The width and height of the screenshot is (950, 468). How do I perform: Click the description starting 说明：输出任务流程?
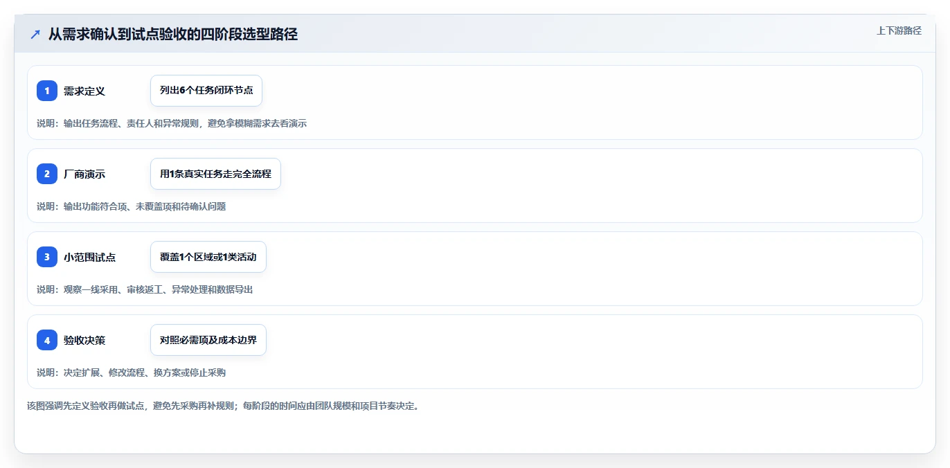(172, 123)
